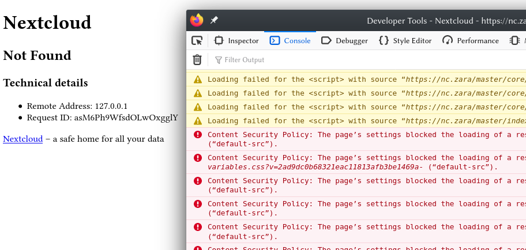Viewport: 526px width, 250px height.
Task: Switch to the Console tab
Action: click(290, 41)
